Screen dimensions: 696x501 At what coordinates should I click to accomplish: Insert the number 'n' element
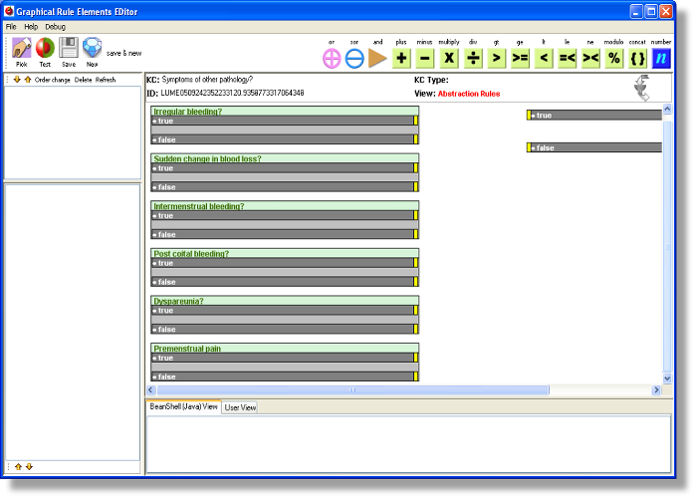[661, 58]
